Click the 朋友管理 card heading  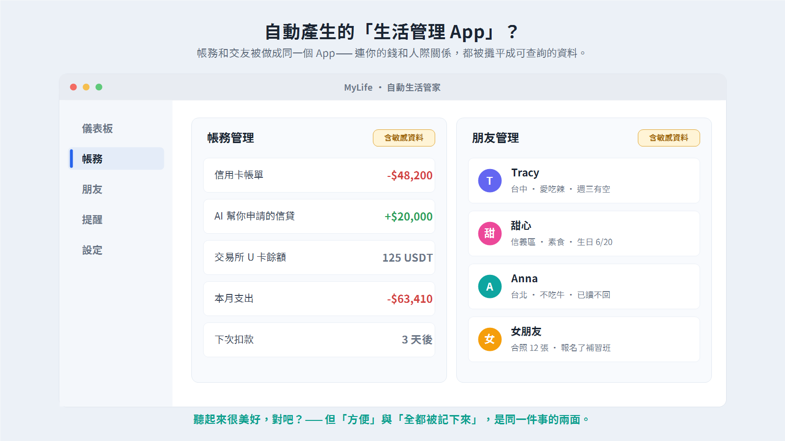point(496,138)
